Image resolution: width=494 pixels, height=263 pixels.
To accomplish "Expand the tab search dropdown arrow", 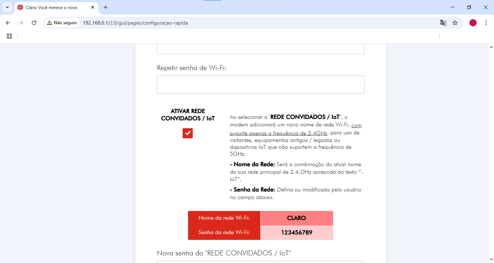I will pos(7,7).
